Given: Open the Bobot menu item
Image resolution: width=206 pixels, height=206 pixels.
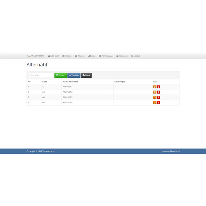Looking at the screenshot, I should pos(92,56).
